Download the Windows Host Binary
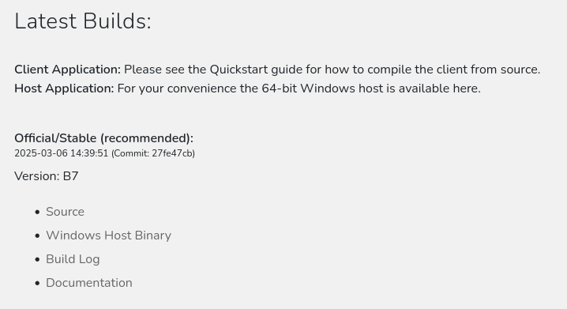 click(x=108, y=236)
